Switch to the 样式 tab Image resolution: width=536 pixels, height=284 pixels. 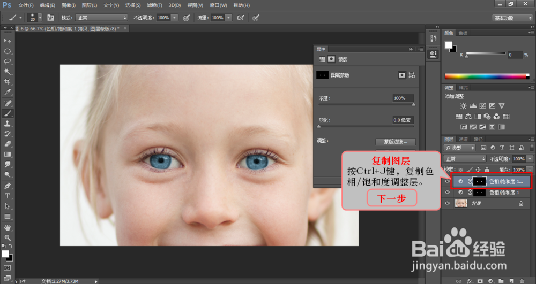coord(463,88)
